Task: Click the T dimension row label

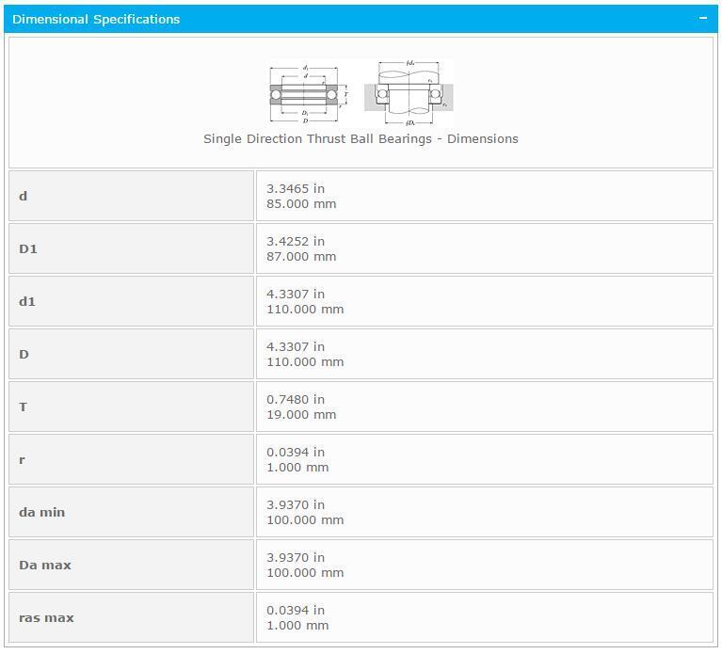Action: 24,407
